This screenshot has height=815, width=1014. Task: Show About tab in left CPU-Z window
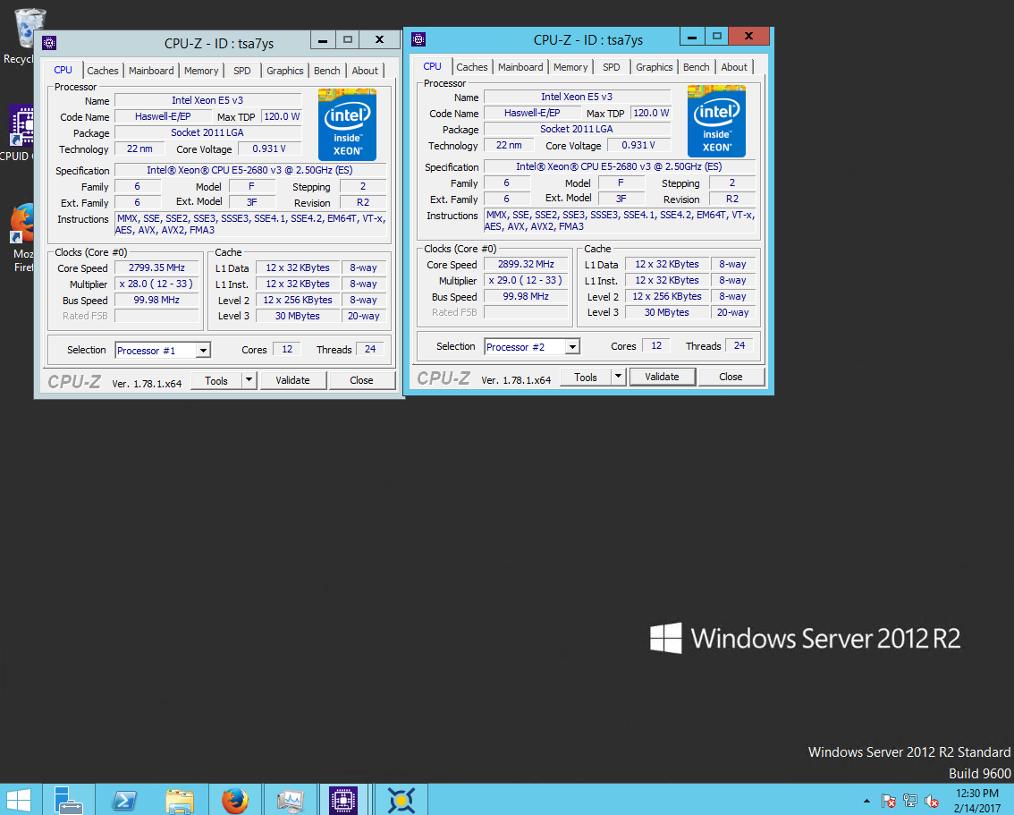(x=365, y=71)
